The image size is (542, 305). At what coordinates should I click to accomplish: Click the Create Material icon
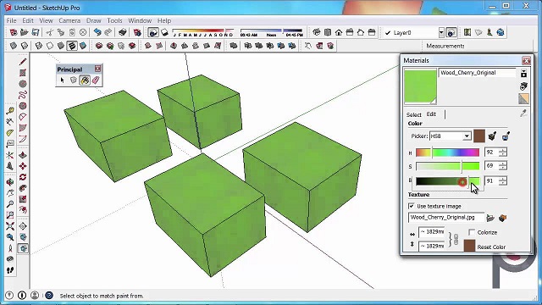(523, 86)
